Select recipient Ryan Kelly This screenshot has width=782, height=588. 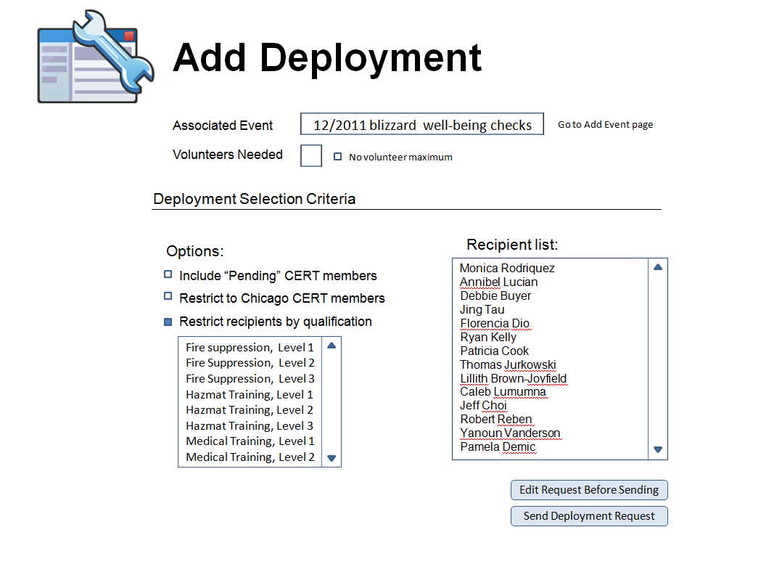coord(488,338)
